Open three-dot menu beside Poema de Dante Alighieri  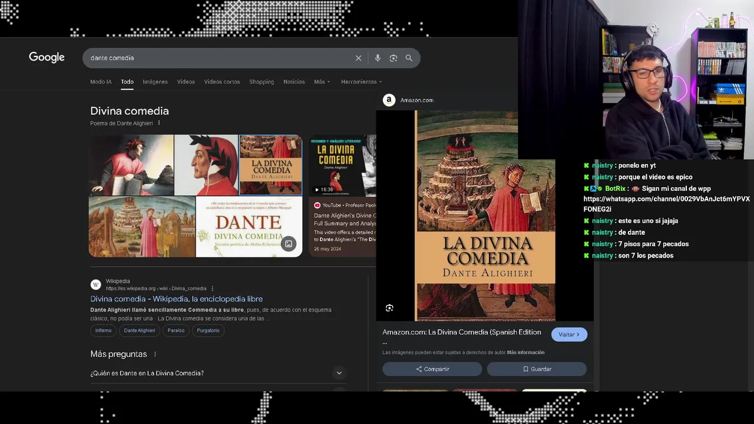159,123
